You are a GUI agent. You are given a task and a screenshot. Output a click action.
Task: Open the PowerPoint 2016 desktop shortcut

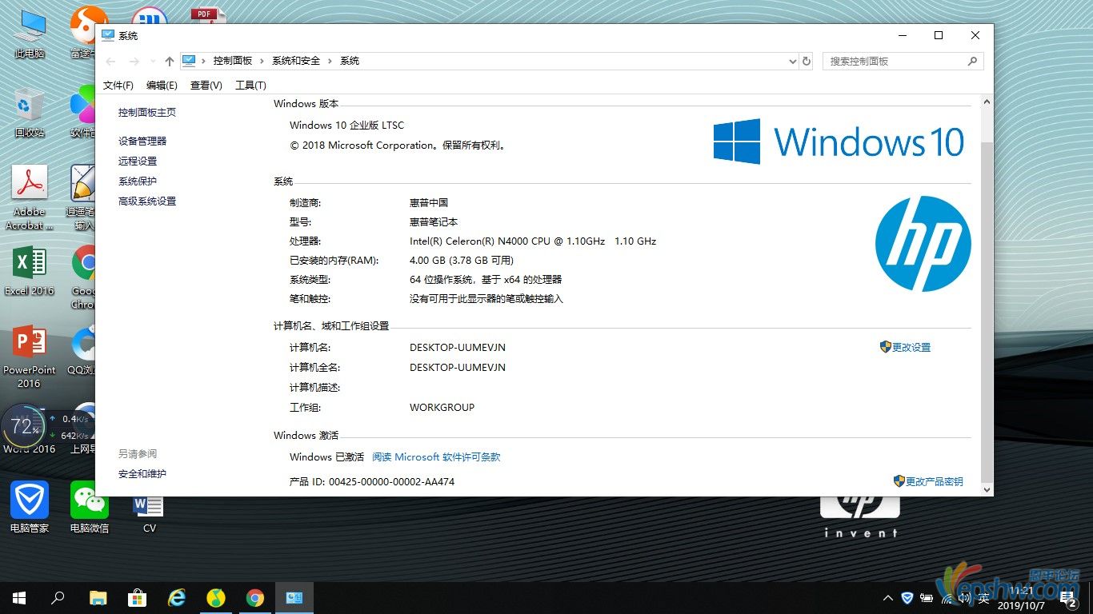point(30,356)
